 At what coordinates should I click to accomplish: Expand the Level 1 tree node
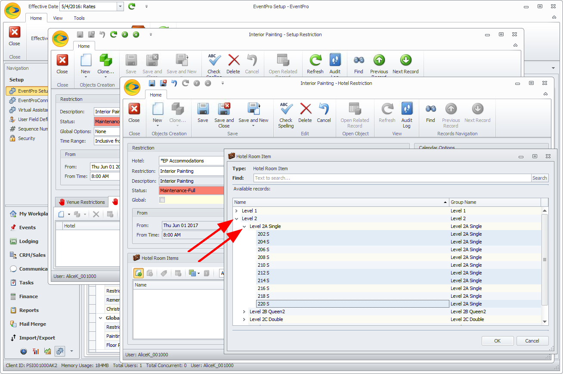236,211
